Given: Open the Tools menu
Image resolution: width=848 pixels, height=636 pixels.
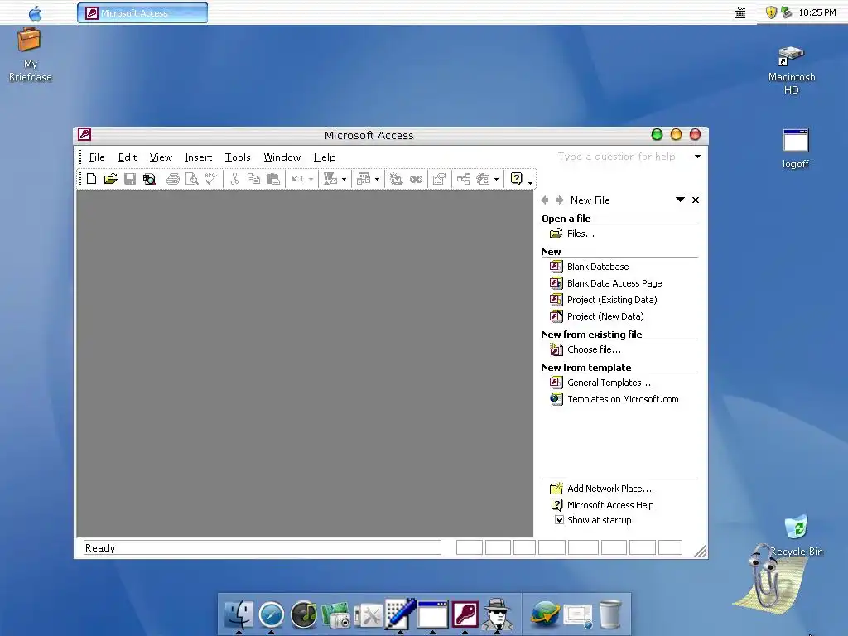Looking at the screenshot, I should click(238, 157).
